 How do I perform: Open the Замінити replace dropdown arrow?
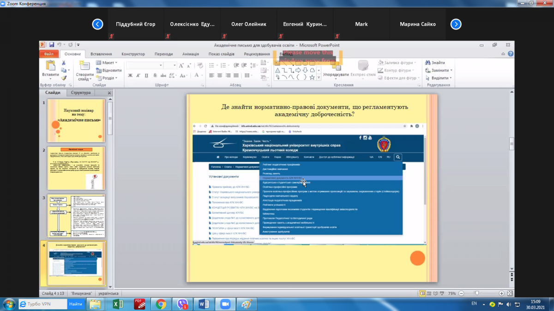[x=451, y=70]
